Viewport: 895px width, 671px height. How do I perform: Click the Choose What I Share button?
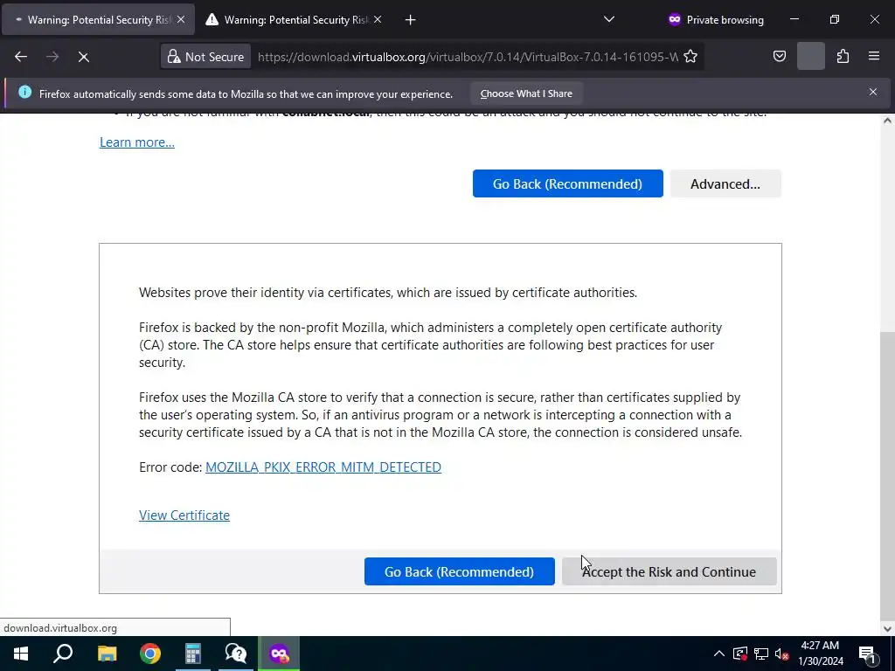526,93
